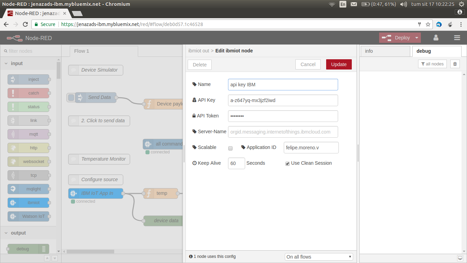
Task: Open the user account icon
Action: point(436,38)
